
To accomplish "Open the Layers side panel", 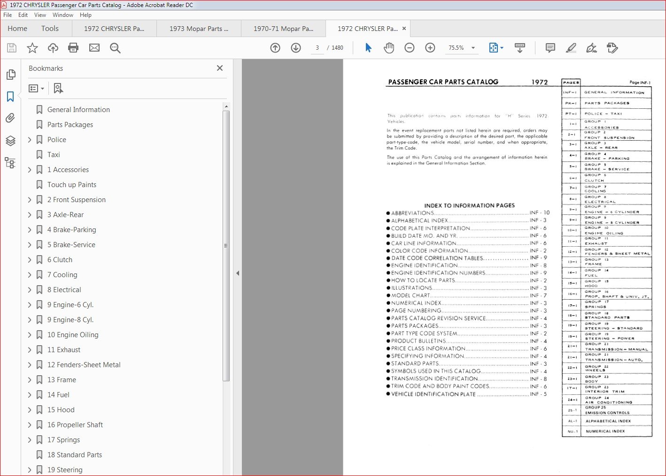I will (x=10, y=141).
